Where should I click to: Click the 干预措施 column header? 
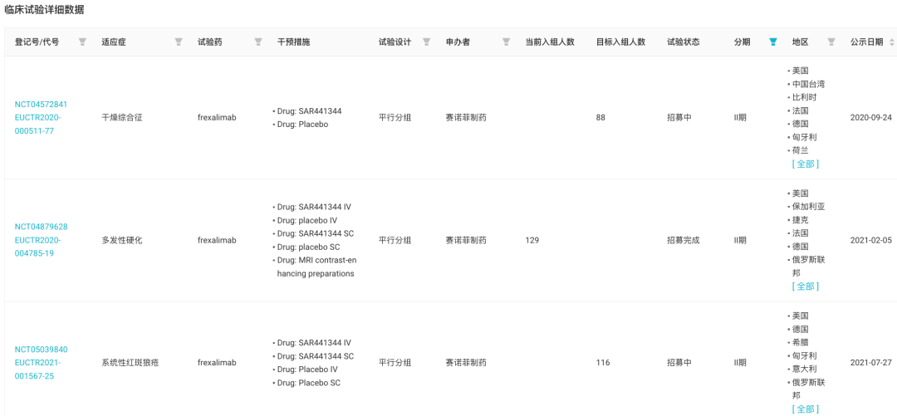pyautogui.click(x=293, y=42)
